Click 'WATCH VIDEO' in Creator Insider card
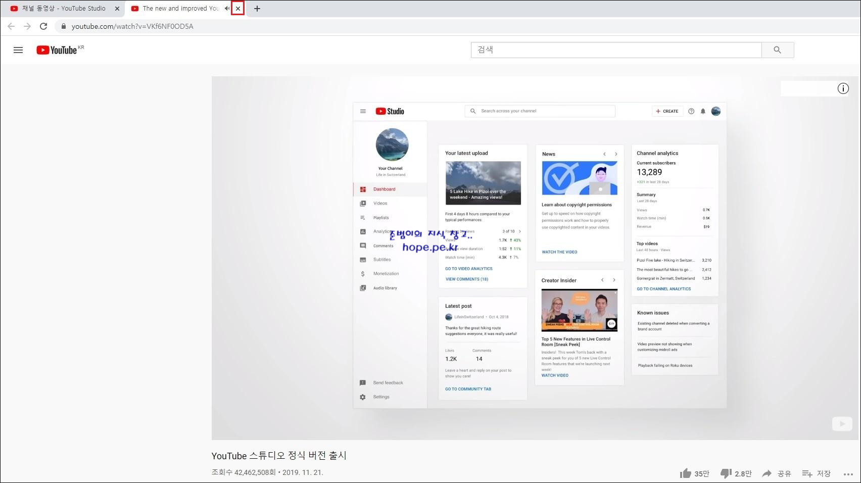Screen dimensions: 861x483 [x=555, y=375]
